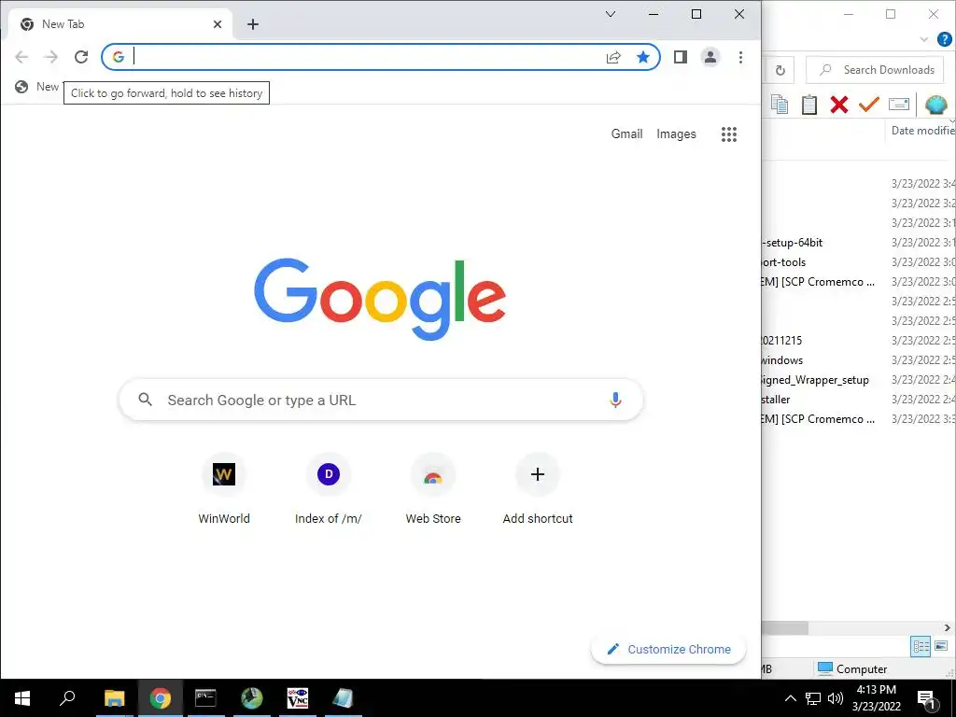Click the Explorer horizontal scrollbar
The height and width of the screenshot is (717, 956).
(785, 627)
